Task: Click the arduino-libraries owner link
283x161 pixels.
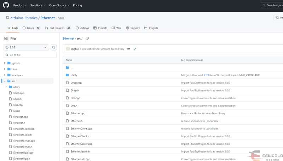Action: click(24, 18)
